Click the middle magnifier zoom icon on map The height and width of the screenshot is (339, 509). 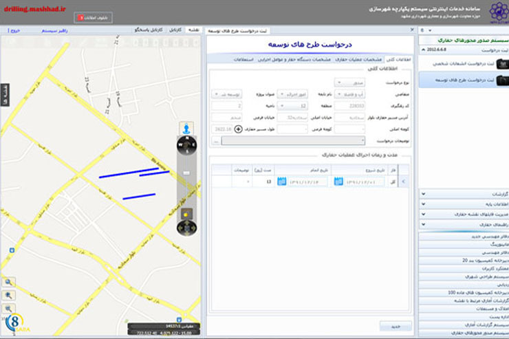(x=9, y=295)
